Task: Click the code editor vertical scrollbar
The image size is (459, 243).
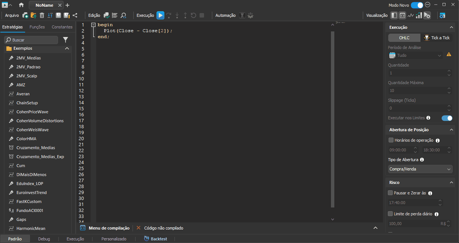Action: pos(333,120)
